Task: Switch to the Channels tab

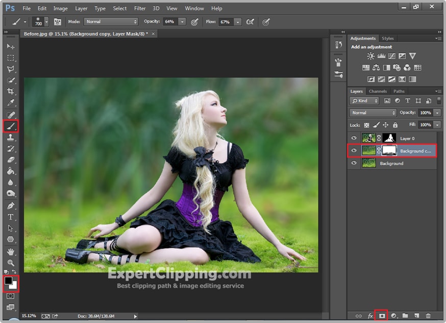Action: [378, 91]
